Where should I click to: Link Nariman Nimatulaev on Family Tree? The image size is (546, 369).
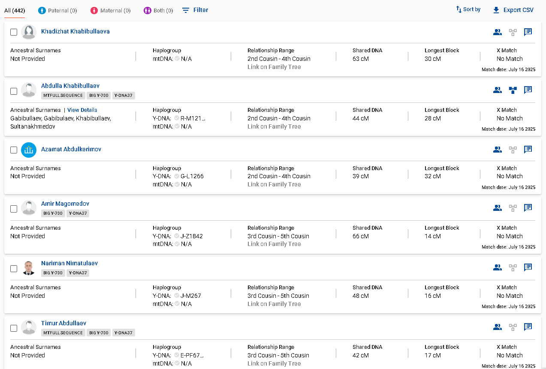(274, 304)
